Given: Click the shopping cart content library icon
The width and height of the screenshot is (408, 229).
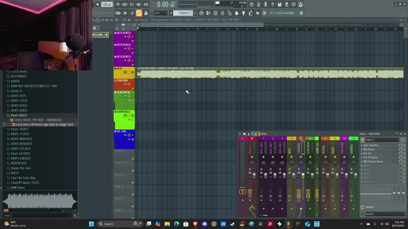Looking at the screenshot, I should [264, 13].
